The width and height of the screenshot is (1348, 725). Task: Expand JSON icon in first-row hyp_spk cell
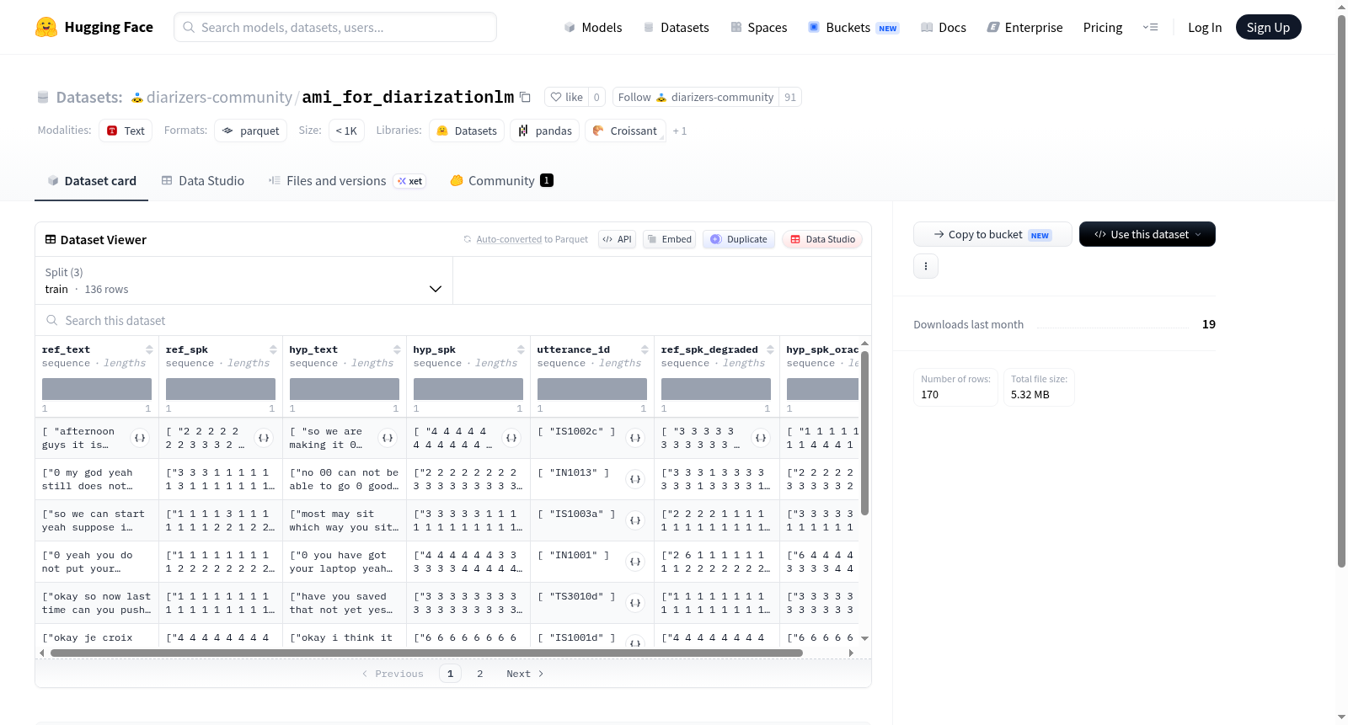(x=511, y=438)
